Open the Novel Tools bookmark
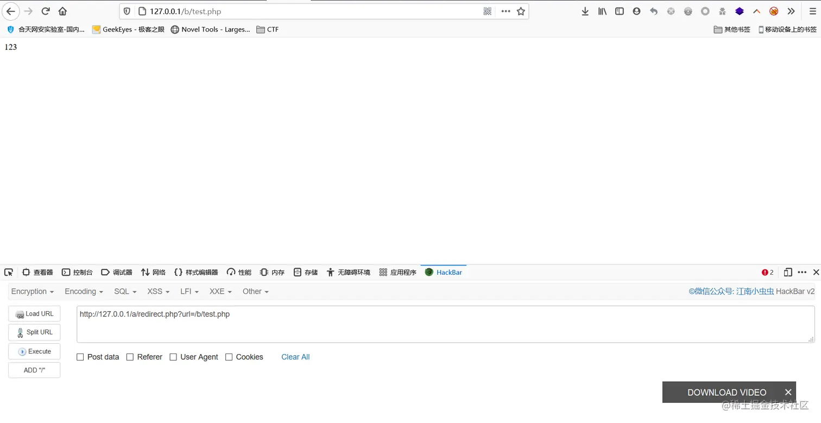 click(x=210, y=29)
